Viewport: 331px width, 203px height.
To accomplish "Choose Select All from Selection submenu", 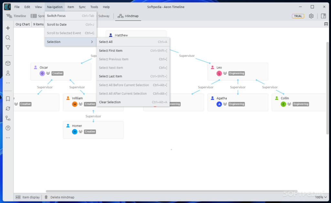I will pos(106,42).
